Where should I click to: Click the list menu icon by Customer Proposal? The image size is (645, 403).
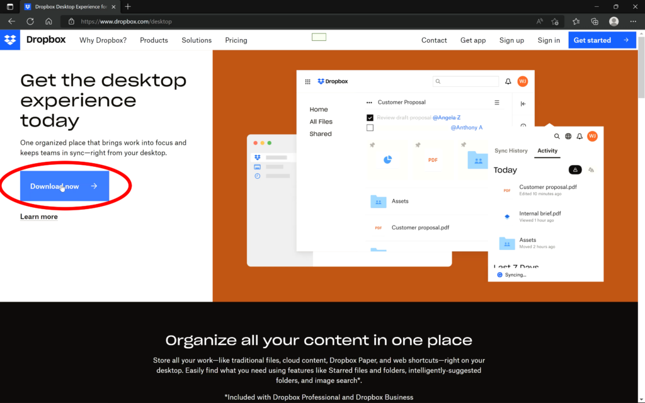click(497, 103)
